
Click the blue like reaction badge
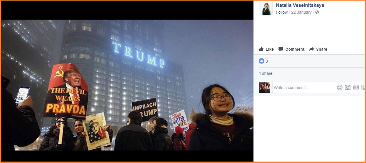261,61
